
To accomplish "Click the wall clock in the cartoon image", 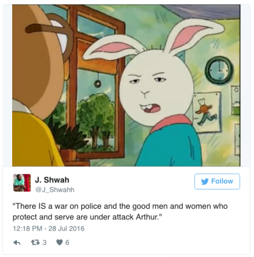I will tap(219, 71).
